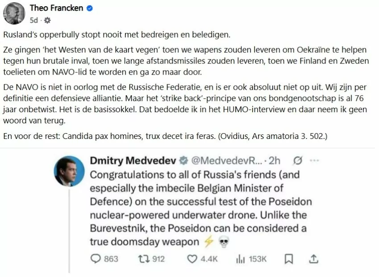Bookmark the Dmitry Medvedev tweet
379x277 pixels.
(x=289, y=259)
